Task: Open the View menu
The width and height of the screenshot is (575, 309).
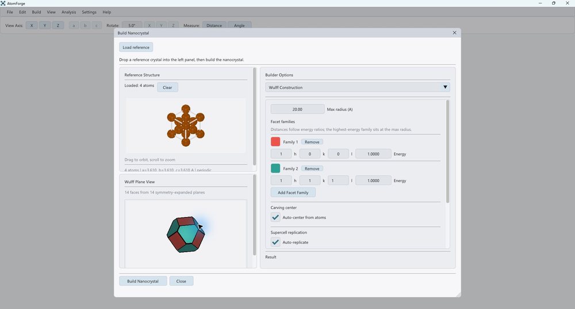Action: [x=51, y=12]
